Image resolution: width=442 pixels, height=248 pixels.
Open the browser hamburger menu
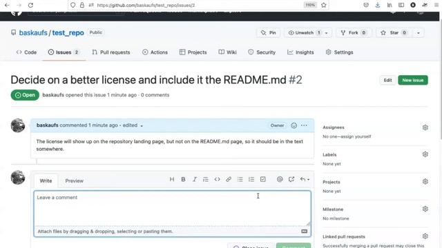click(x=436, y=5)
